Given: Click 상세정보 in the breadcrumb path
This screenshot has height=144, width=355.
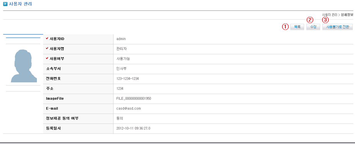Looking at the screenshot, I should pyautogui.click(x=347, y=15).
